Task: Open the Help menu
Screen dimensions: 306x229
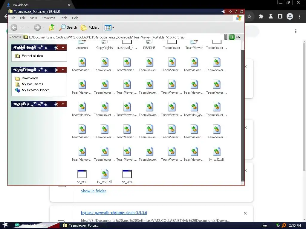Action: [x=75, y=18]
